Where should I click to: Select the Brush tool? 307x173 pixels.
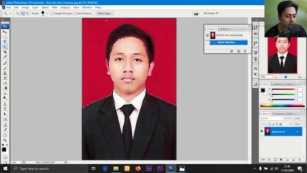5,68
